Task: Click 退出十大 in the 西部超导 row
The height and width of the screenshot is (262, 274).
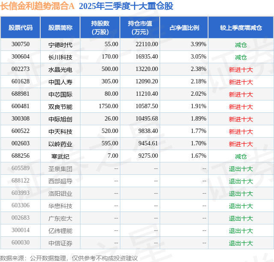Action: (x=241, y=181)
